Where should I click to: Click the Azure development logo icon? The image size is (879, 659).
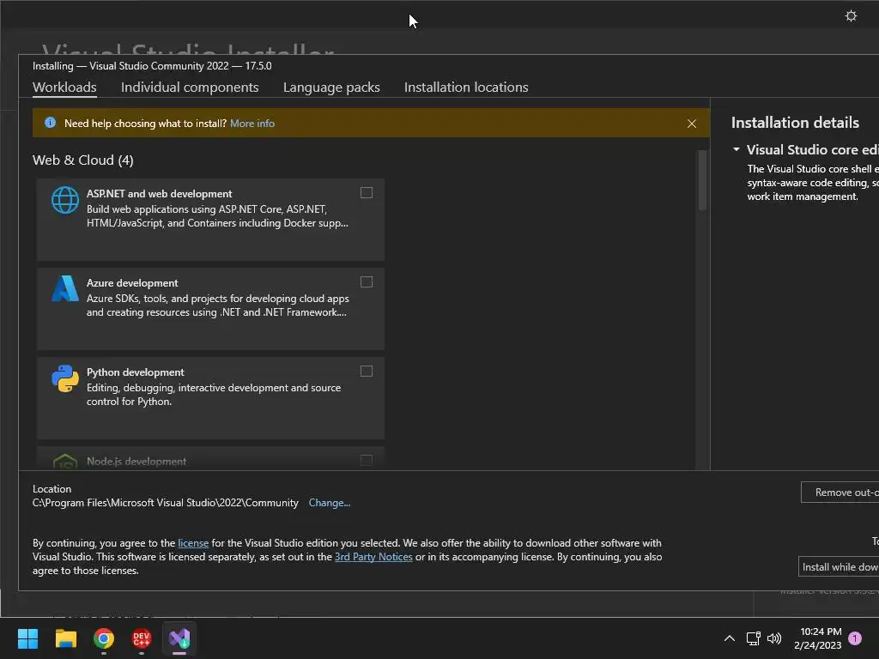pos(65,288)
